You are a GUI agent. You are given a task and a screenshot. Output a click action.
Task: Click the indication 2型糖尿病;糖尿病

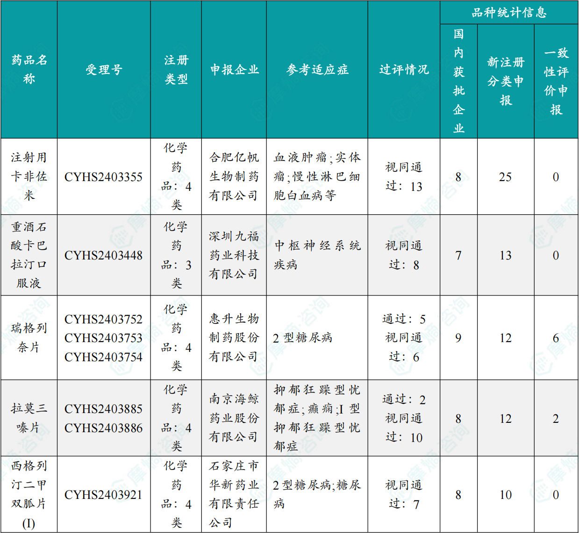click(317, 494)
